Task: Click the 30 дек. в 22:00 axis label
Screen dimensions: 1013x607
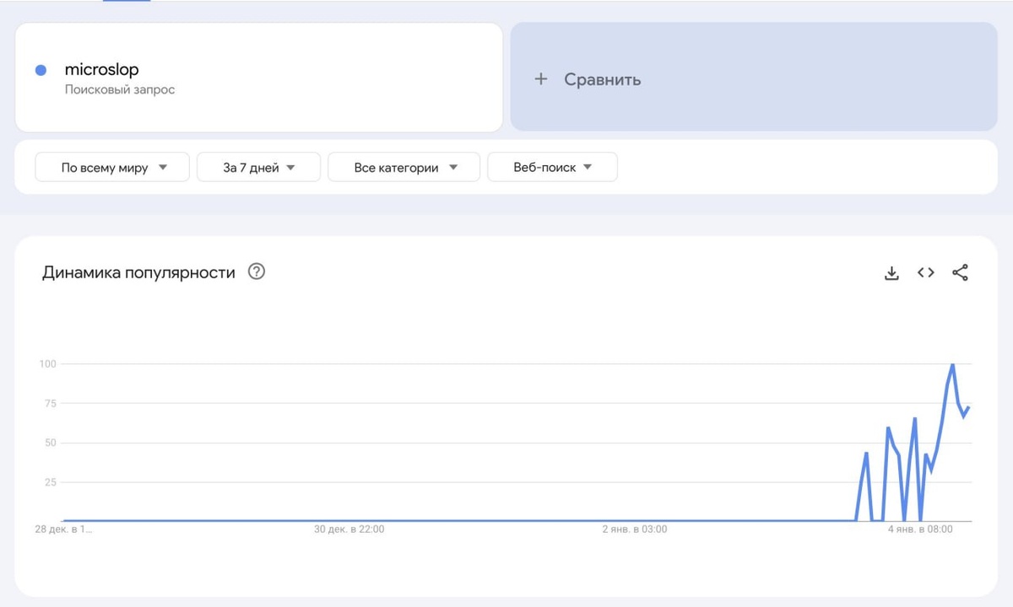Action: click(349, 529)
